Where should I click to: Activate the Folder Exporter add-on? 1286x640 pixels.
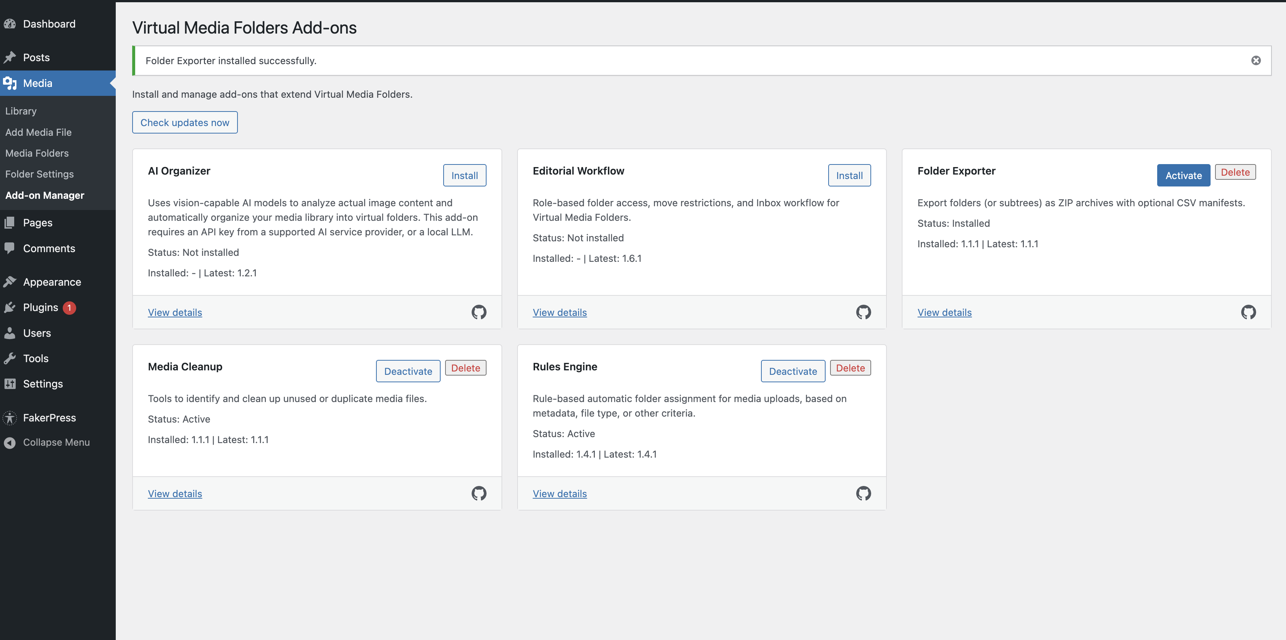point(1183,175)
